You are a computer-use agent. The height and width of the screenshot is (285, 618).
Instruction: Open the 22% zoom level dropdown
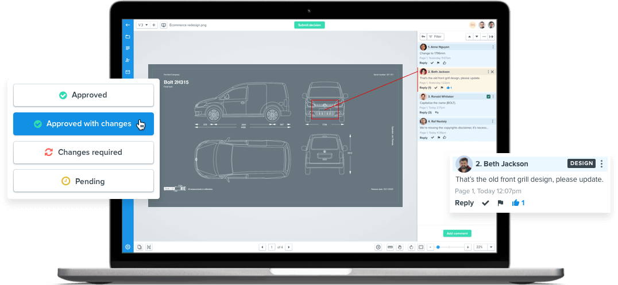coord(492,247)
